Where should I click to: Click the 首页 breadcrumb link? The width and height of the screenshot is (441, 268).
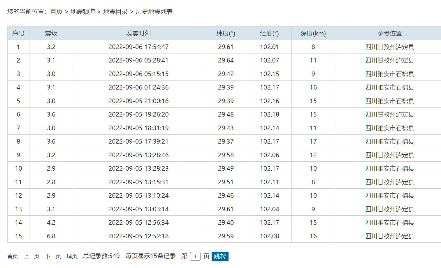(56, 12)
